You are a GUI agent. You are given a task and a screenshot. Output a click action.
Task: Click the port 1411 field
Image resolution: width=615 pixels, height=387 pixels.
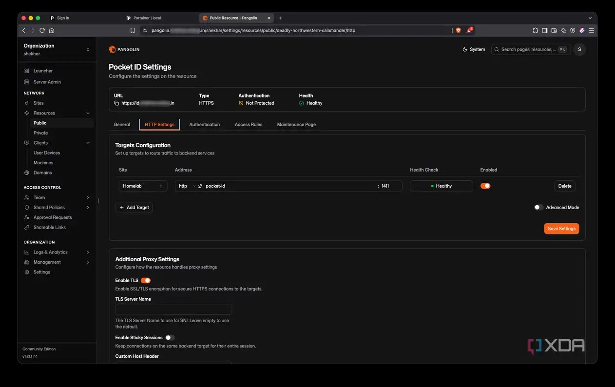pos(391,186)
